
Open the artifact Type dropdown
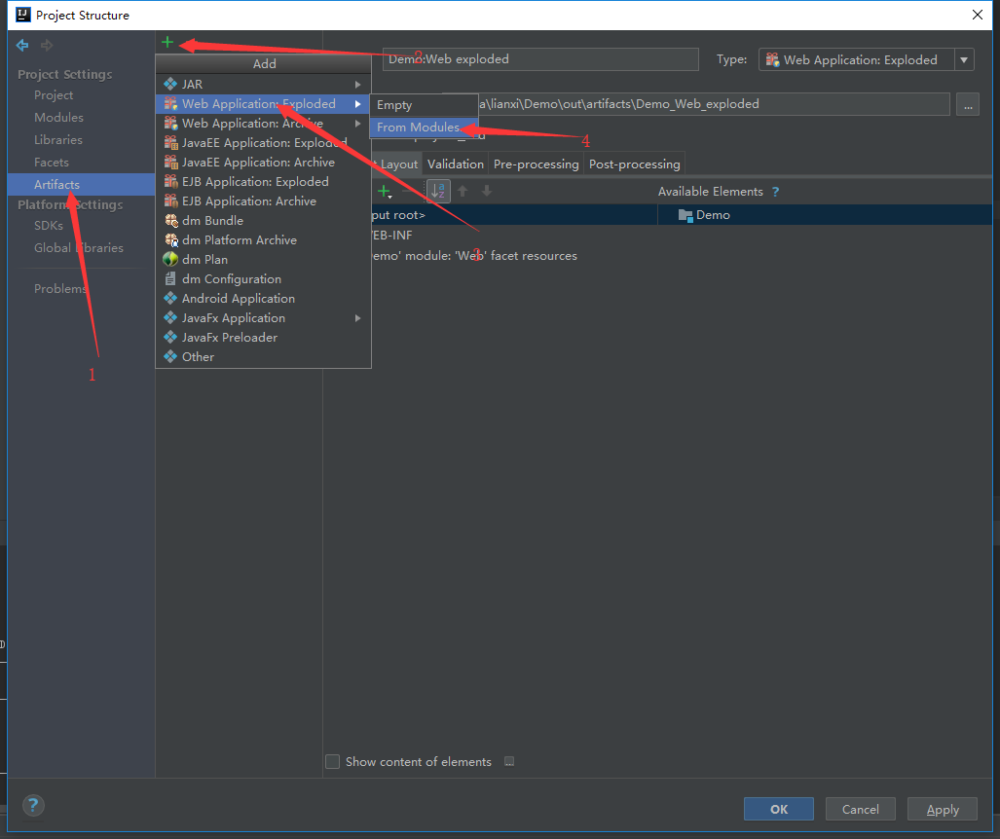pyautogui.click(x=865, y=59)
